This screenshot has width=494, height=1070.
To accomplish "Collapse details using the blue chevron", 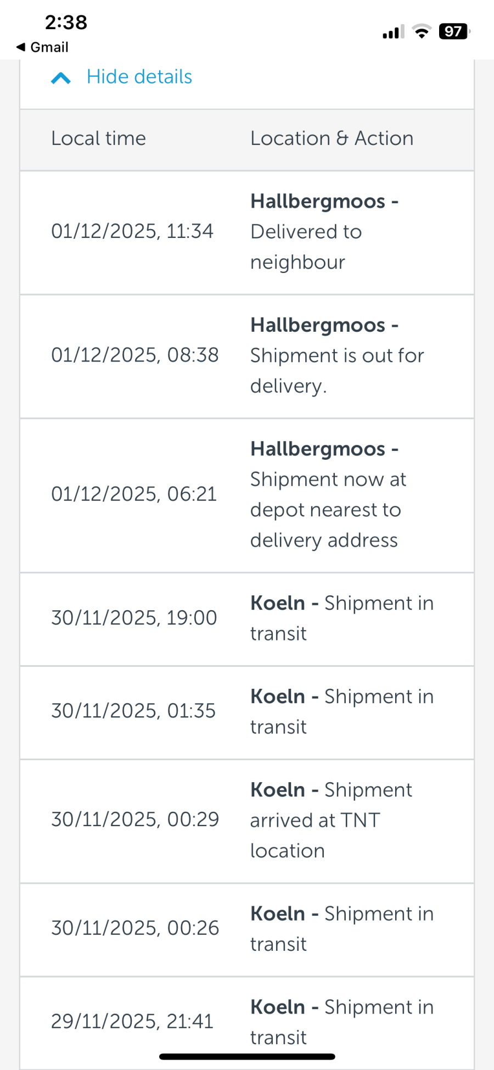I will point(60,78).
